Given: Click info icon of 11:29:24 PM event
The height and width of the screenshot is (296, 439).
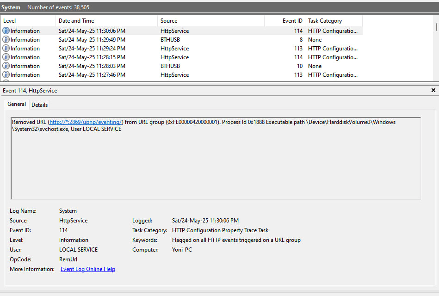Looking at the screenshot, I should (x=6, y=48).
